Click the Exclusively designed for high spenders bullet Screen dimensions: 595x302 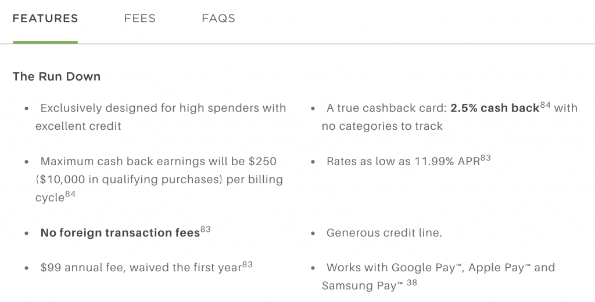tap(160, 117)
